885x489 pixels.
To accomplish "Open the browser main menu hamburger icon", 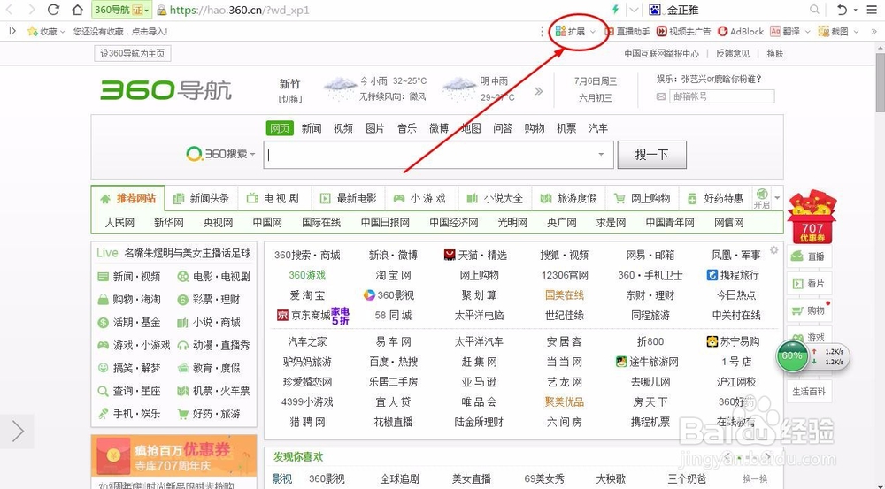I will (872, 10).
